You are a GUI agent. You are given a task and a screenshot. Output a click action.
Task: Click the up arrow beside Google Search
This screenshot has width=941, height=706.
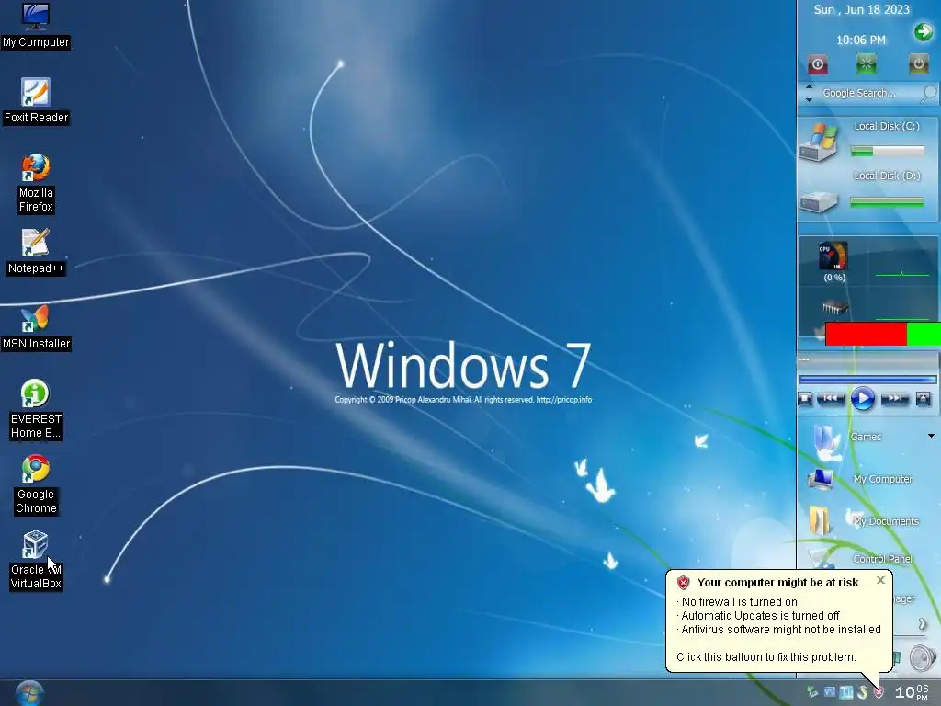click(809, 87)
